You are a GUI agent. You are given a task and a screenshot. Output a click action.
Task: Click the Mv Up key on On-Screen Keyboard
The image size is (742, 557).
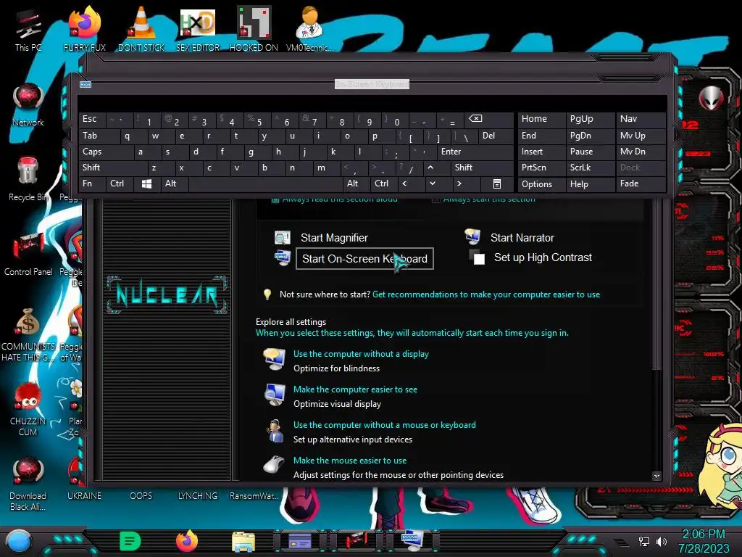641,136
